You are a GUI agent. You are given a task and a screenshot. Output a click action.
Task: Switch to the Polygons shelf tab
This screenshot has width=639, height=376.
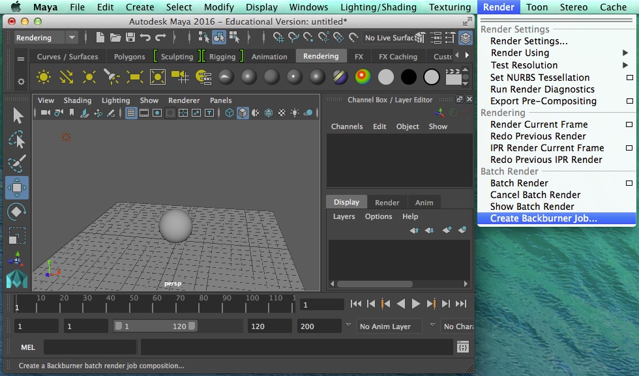[x=129, y=57]
